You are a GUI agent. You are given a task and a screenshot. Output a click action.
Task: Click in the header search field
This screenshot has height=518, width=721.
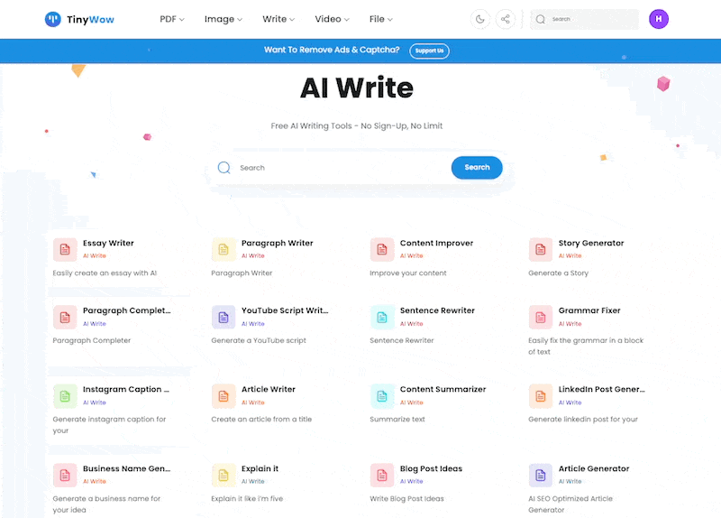[x=584, y=19]
